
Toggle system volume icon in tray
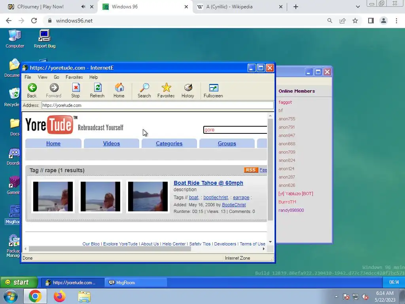(x=365, y=297)
